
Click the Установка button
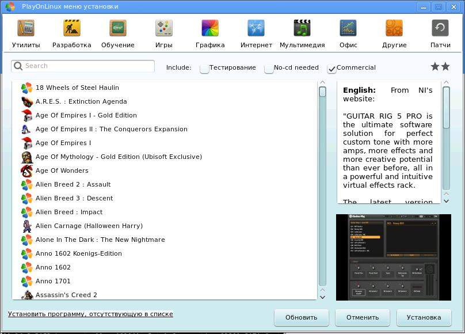click(x=424, y=317)
